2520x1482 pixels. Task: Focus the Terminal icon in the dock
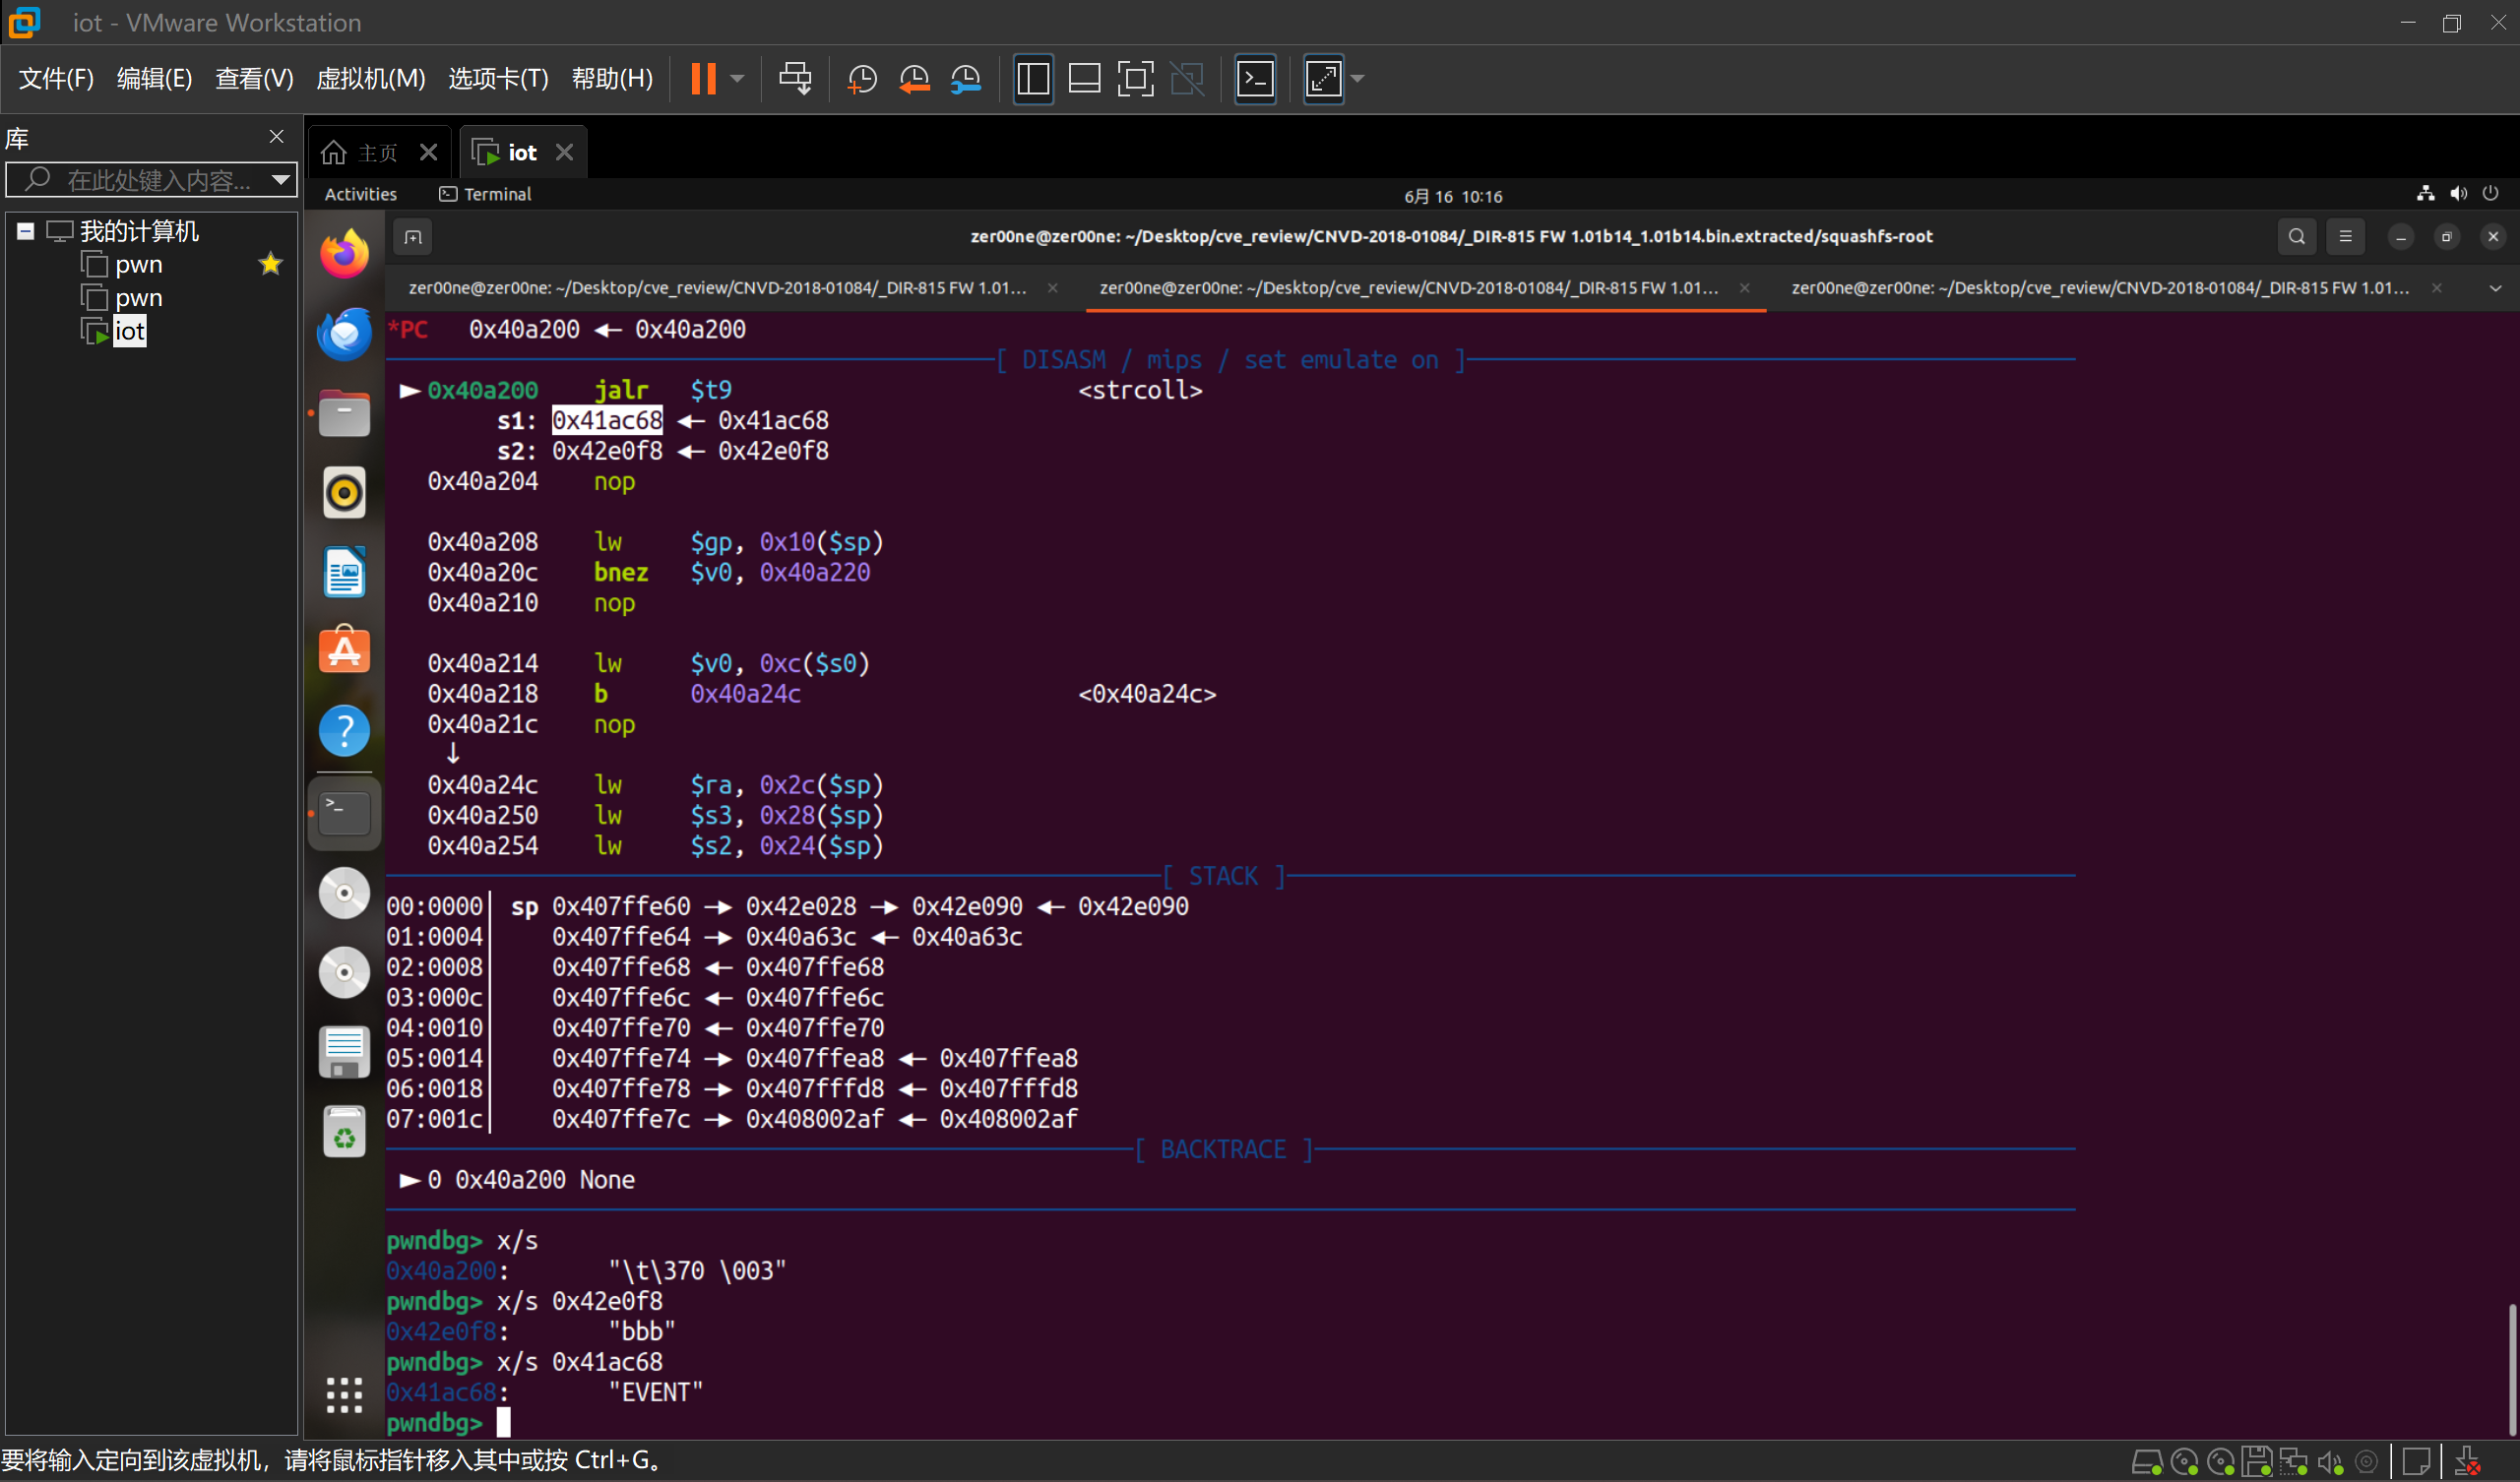tap(344, 814)
